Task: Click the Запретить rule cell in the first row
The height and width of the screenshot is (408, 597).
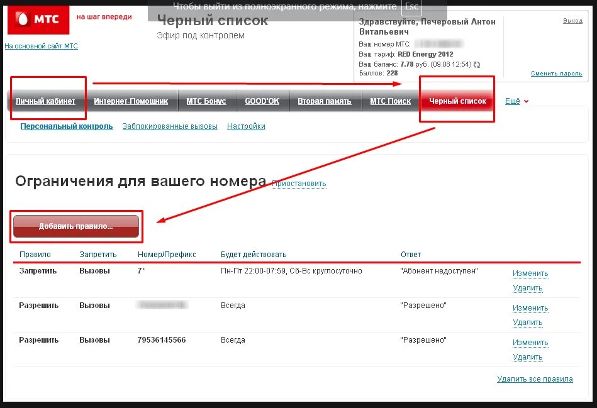Action: point(38,271)
